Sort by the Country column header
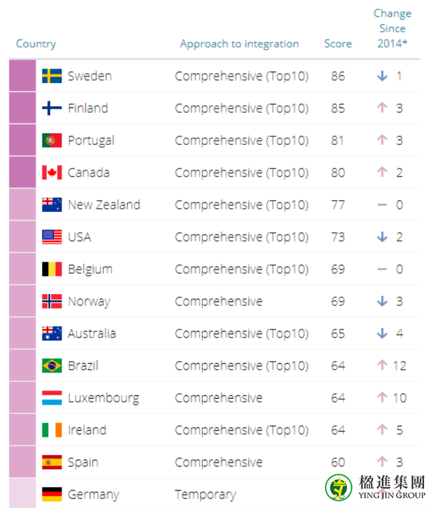Image resolution: width=432 pixels, height=508 pixels. [36, 44]
